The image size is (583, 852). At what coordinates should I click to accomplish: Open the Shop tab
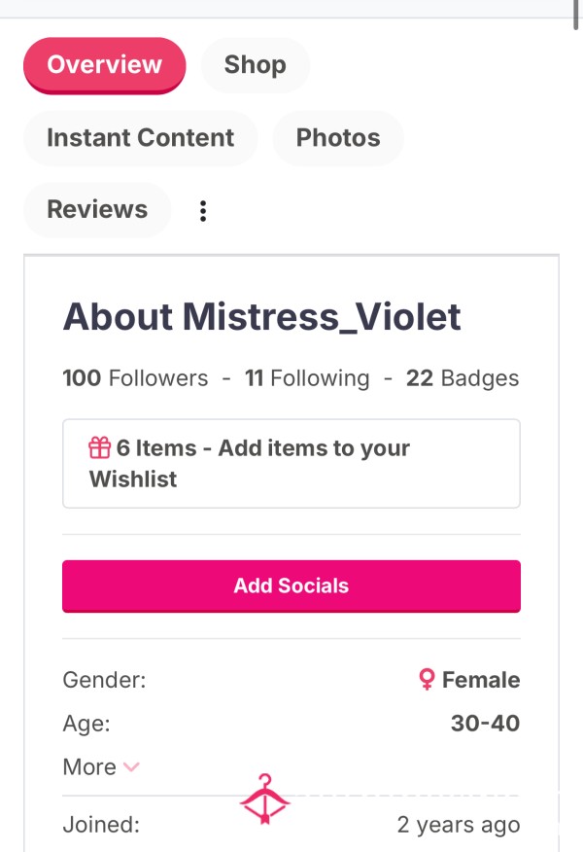pos(256,65)
